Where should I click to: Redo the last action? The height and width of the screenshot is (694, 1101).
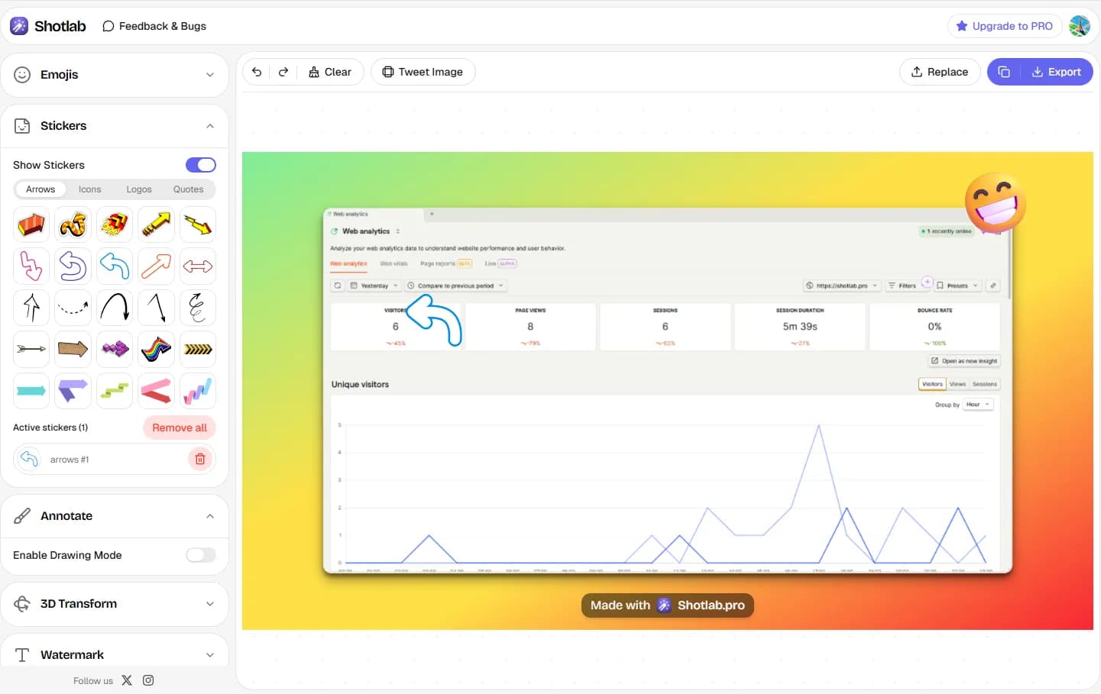coord(283,72)
